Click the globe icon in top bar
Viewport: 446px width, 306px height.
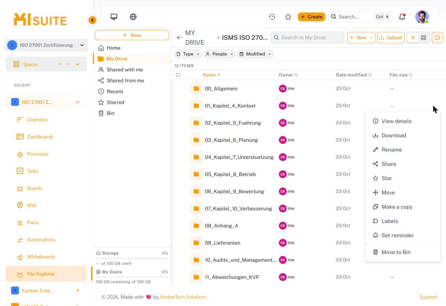point(133,17)
